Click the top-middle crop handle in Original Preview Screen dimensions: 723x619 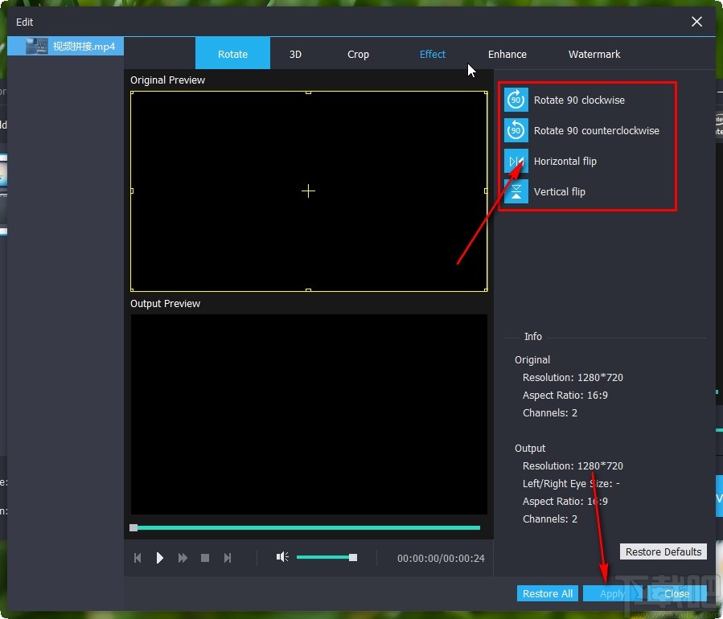(x=308, y=92)
